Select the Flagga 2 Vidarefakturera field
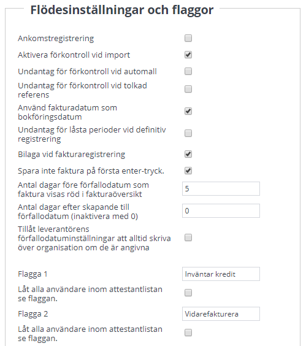This screenshot has height=346, width=306. click(x=221, y=313)
